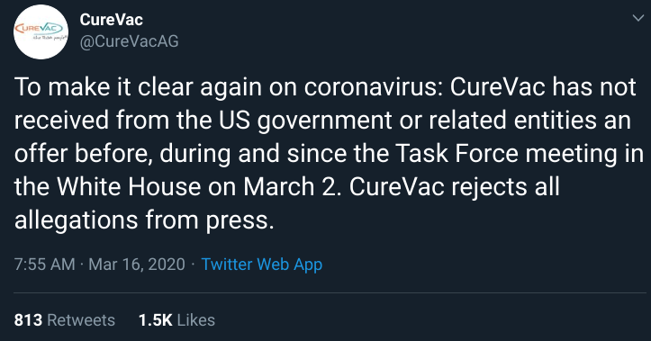View the 813 Retweets list
The height and width of the screenshot is (341, 651).
coord(64,319)
